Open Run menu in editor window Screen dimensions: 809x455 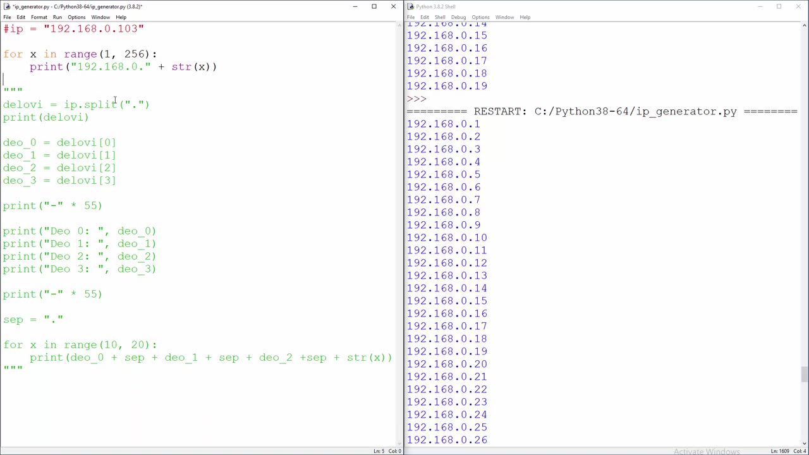(x=58, y=17)
